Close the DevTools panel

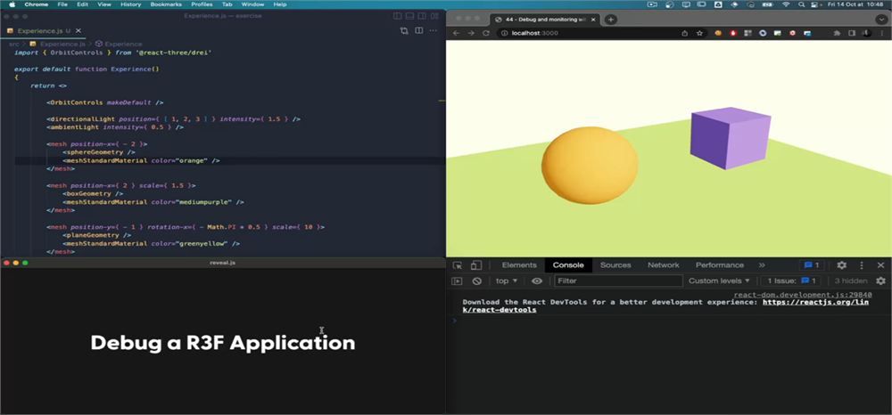pyautogui.click(x=880, y=265)
